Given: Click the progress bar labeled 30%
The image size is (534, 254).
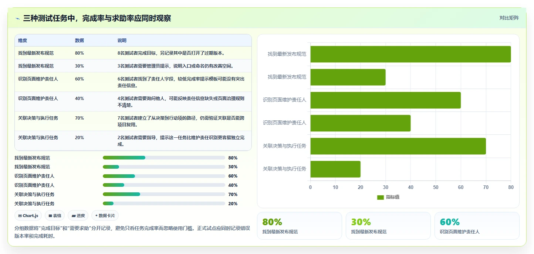Looking at the screenshot, I should point(164,167).
